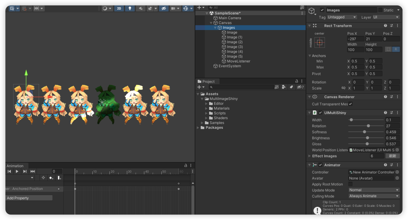Click the Add Keyframe diamond icon
Image resolution: width=408 pixels, height=220 pixels.
pos(51,178)
